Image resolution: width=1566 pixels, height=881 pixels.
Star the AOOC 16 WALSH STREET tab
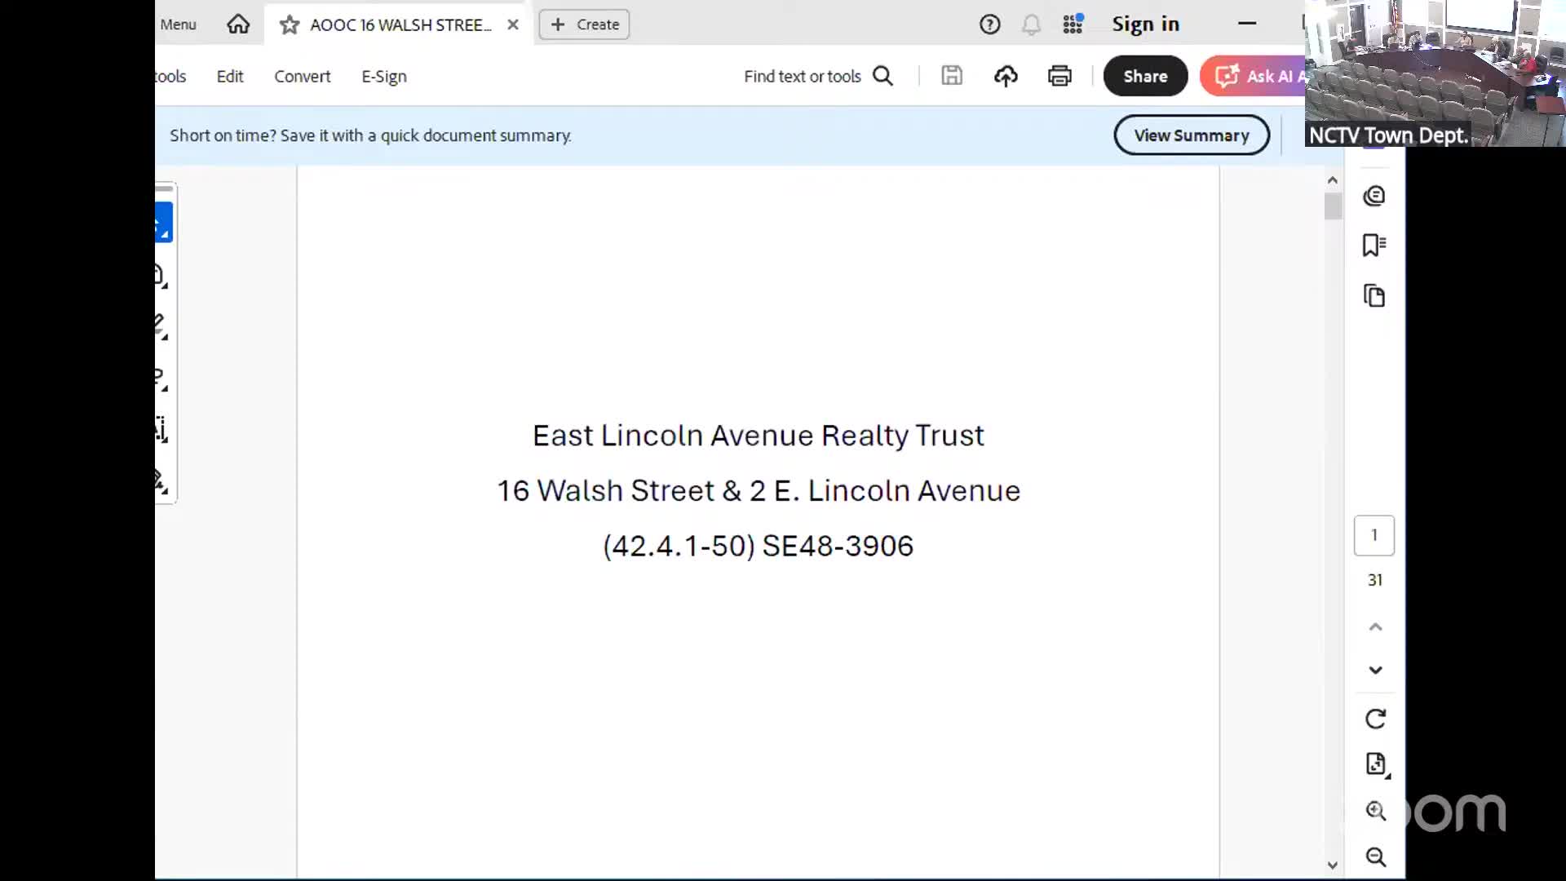(x=289, y=25)
